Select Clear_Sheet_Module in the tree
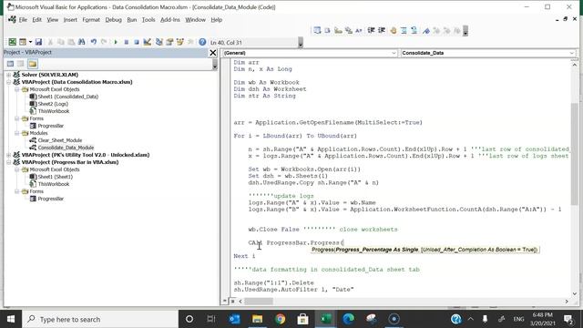 [x=60, y=140]
